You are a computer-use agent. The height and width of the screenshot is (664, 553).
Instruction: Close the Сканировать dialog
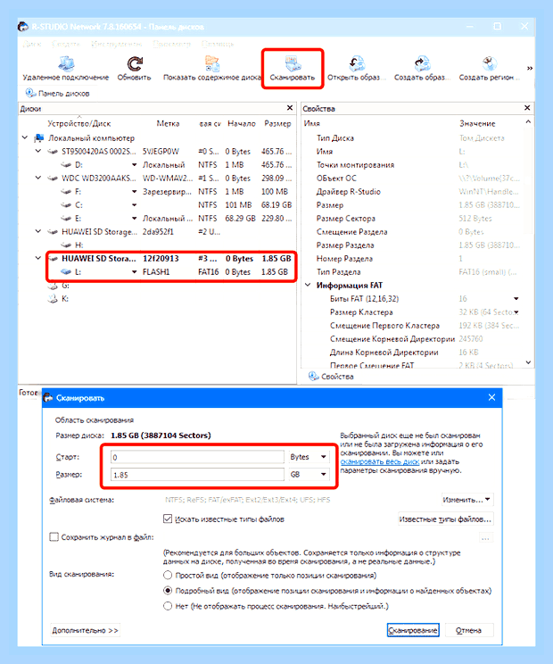tap(491, 397)
